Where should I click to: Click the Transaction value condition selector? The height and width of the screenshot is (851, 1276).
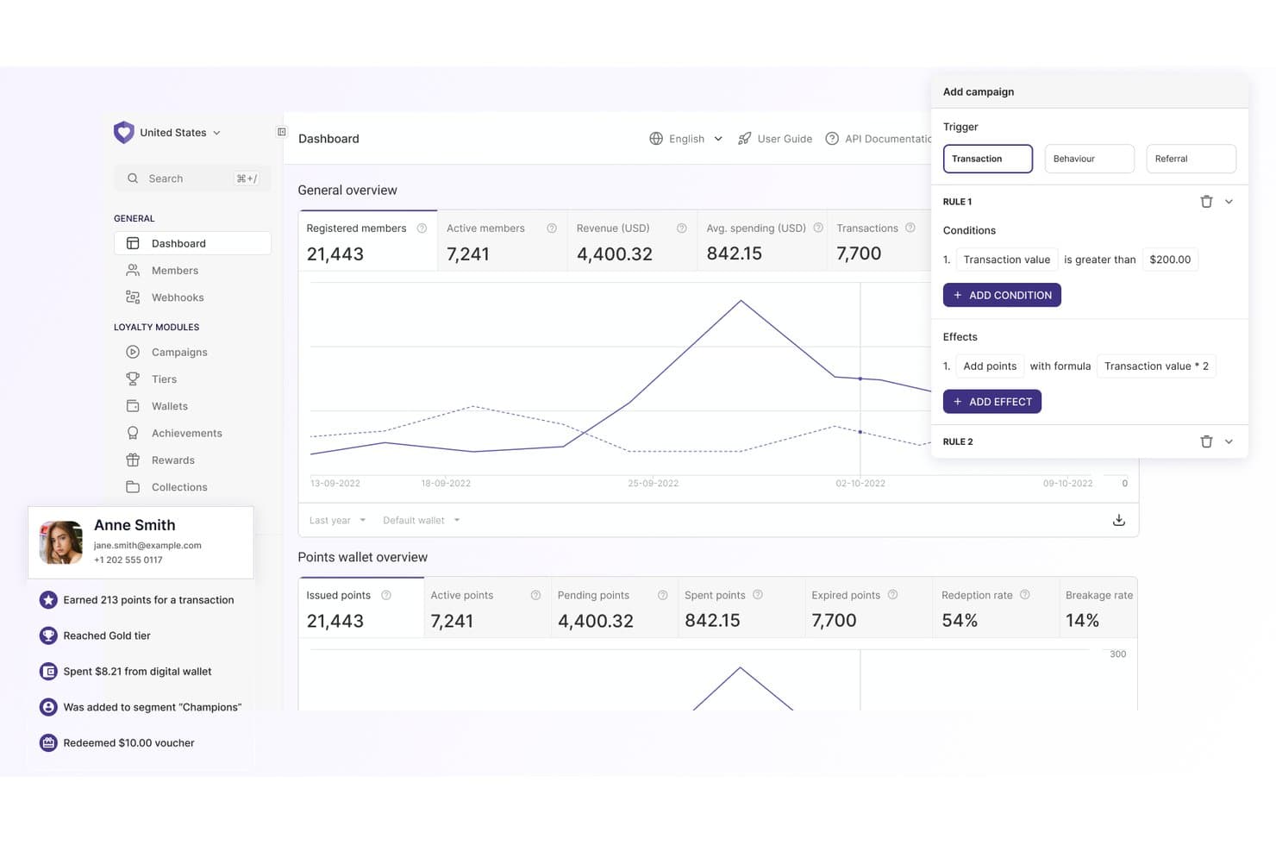(x=1007, y=260)
